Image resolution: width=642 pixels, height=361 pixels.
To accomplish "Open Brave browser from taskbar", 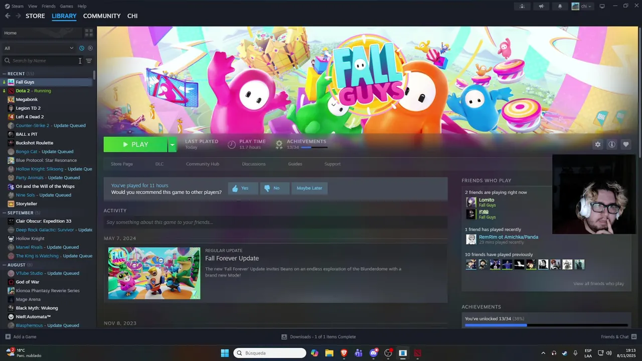I will tap(344, 353).
